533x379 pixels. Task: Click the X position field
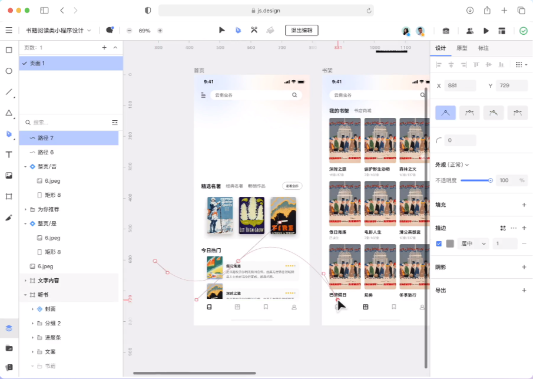tap(460, 85)
